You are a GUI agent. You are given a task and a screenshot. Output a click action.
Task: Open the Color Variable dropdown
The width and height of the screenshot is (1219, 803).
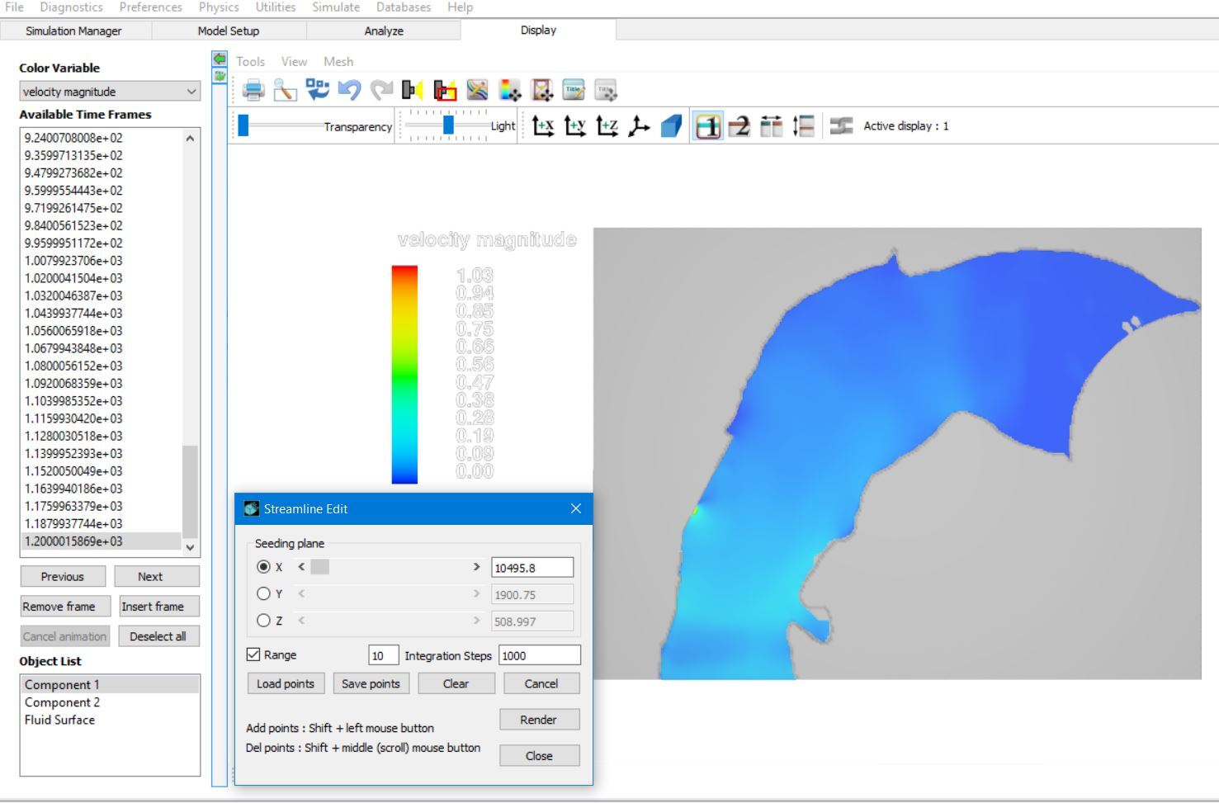click(110, 92)
